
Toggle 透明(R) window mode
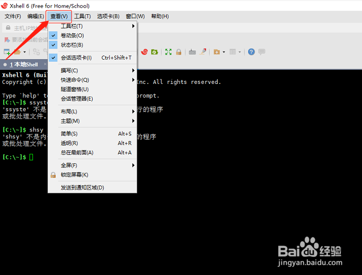pyautogui.click(x=92, y=143)
